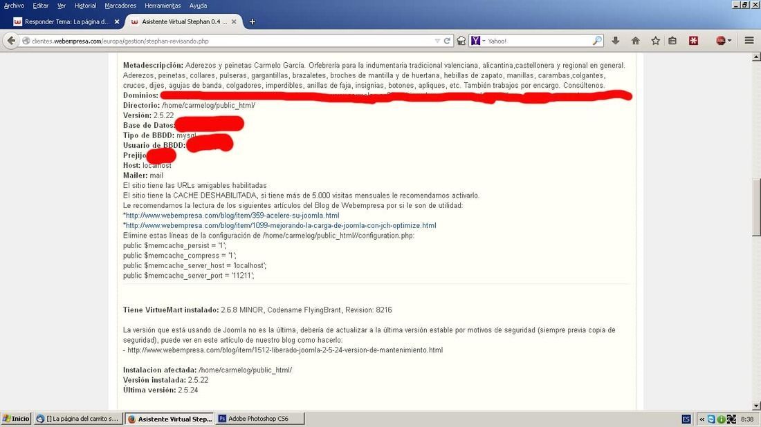Open the Yahoo search engine selector
This screenshot has height=427, width=761.
click(478, 41)
